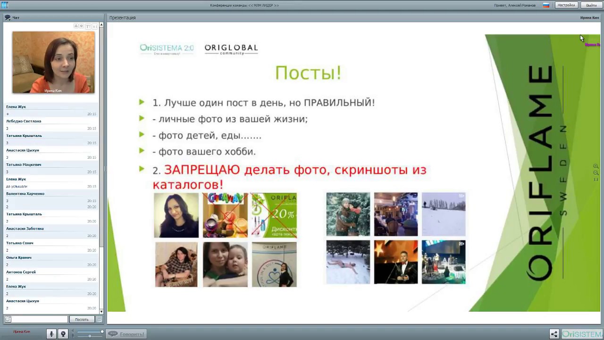Click the small button beside Послать
604x340 pixels.
pos(100,319)
